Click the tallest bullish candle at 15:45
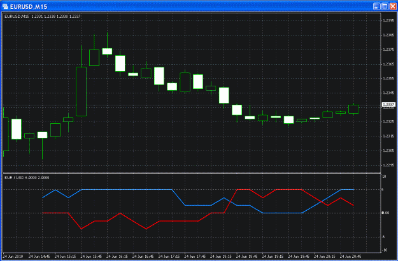Screen dimensions: 398x261 pos(82,91)
